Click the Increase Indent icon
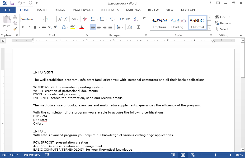Image resolution: width=245 pixels, height=158 pixels. pos(128,19)
